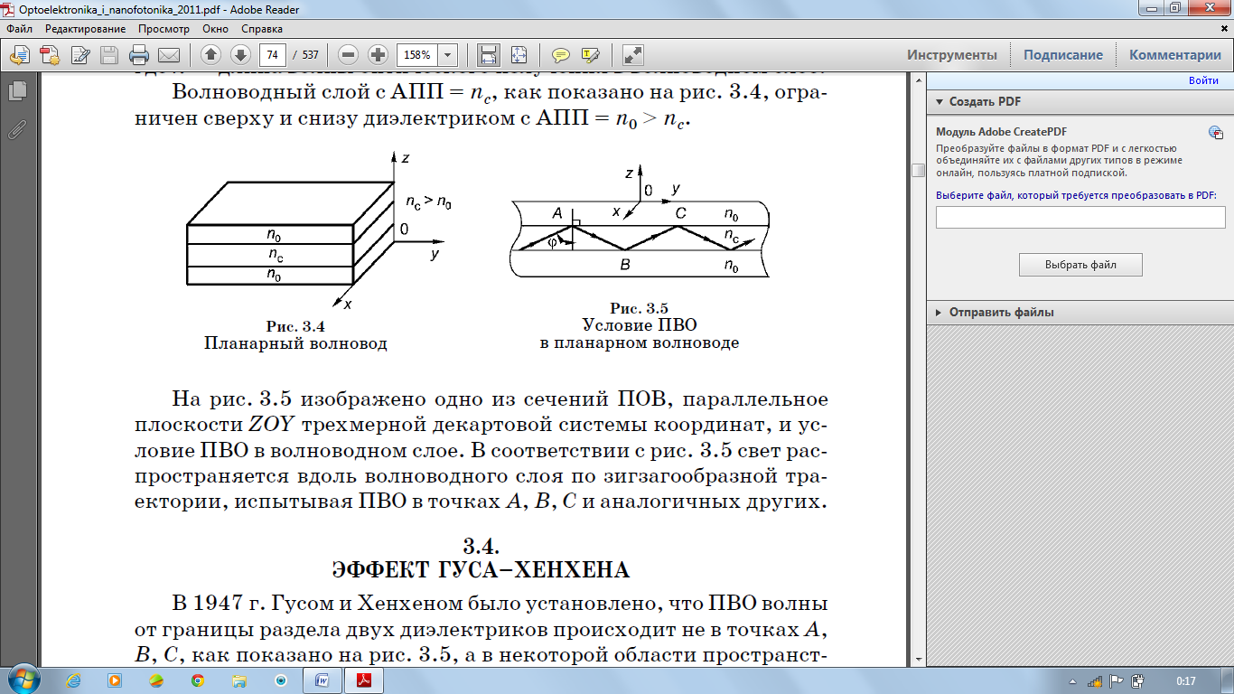Click the heading ЭФФЕКТ ГУСА–ХЕНХЕНА

point(481,569)
